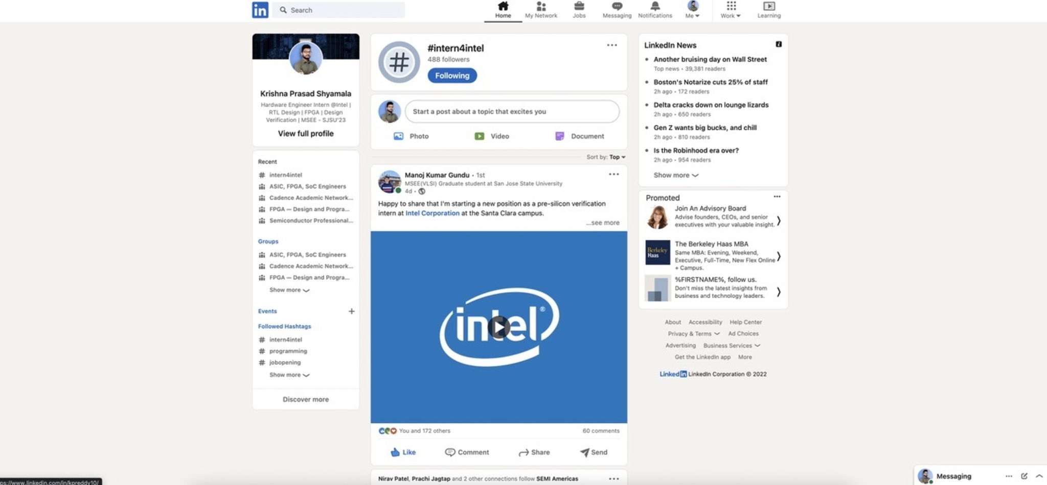Expand Show more under LinkedIn News
This screenshot has width=1047, height=485.
pyautogui.click(x=675, y=175)
